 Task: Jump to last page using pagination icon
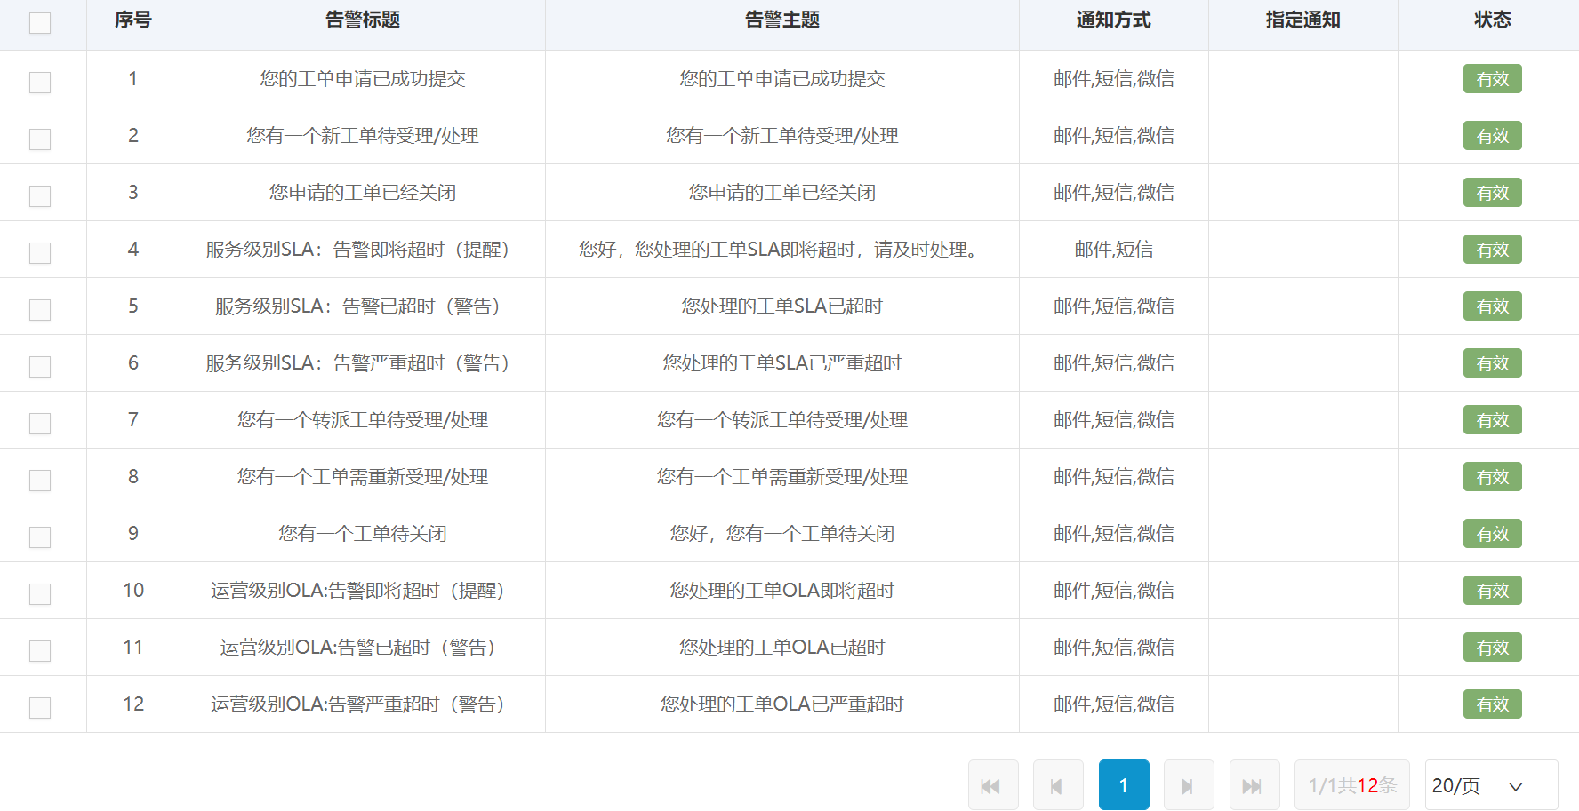1254,785
